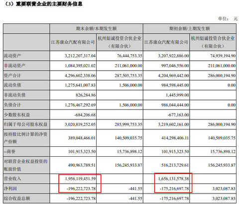This screenshot has width=239, height=204.
Task: Select 杭州烜诚投资合伙企业 header under 期初余额
Action: click(213, 42)
